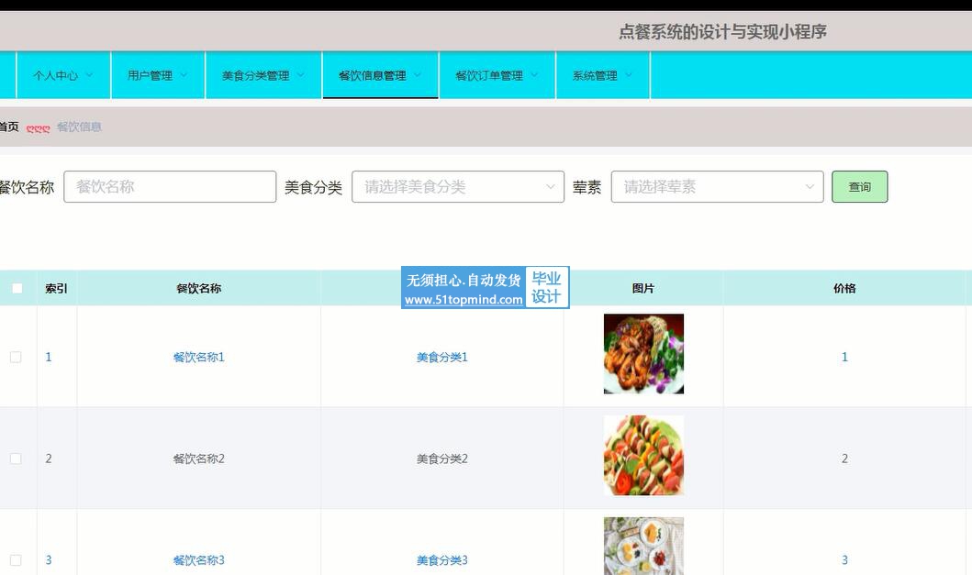Select the 美食分类3 cell
This screenshot has height=575, width=972.
tap(442, 560)
